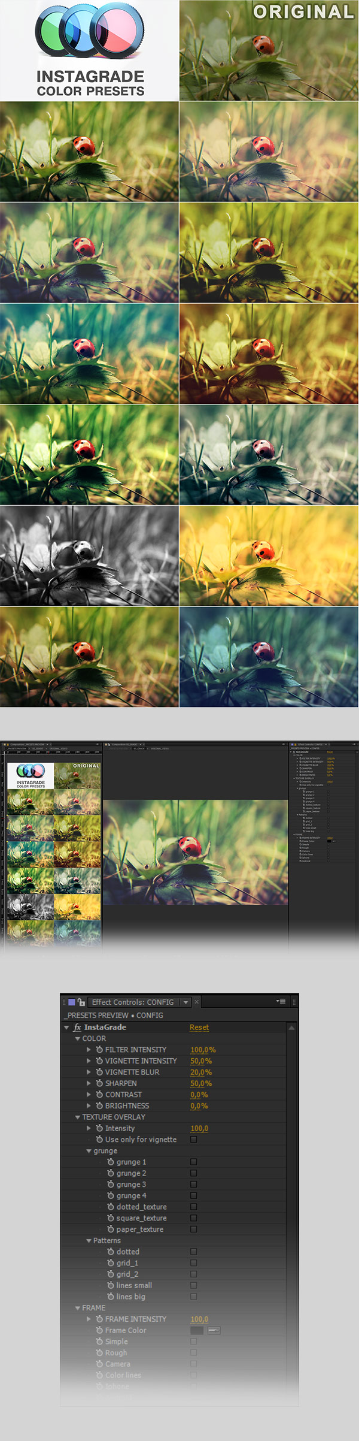Viewport: 359px width, 1441px height.
Task: Click the stopwatch beside CONTRAST
Action: (x=99, y=1095)
